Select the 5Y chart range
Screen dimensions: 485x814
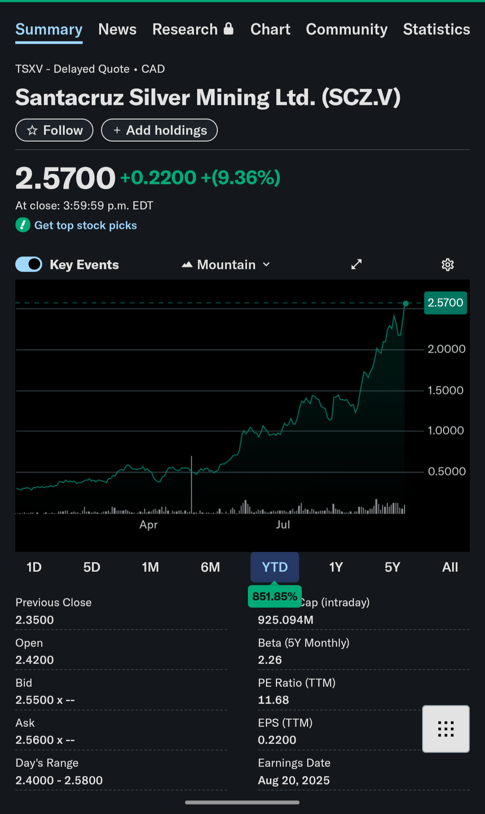(x=392, y=567)
